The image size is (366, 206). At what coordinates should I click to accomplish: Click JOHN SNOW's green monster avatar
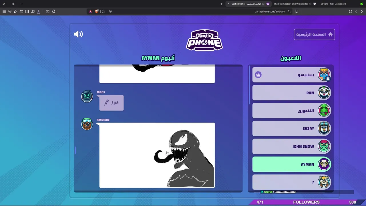tap(324, 146)
